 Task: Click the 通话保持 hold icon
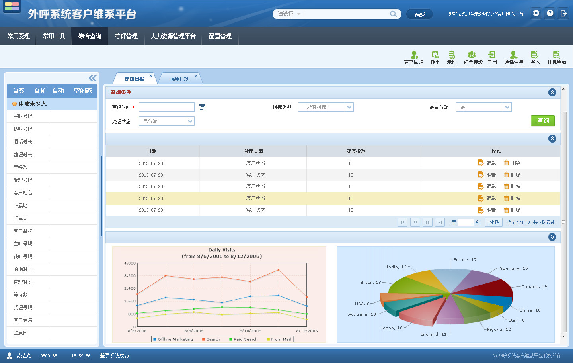click(x=514, y=57)
